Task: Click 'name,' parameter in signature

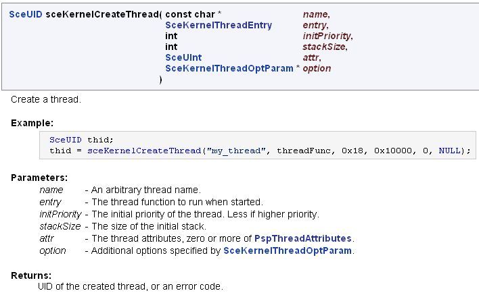Action: 316,14
